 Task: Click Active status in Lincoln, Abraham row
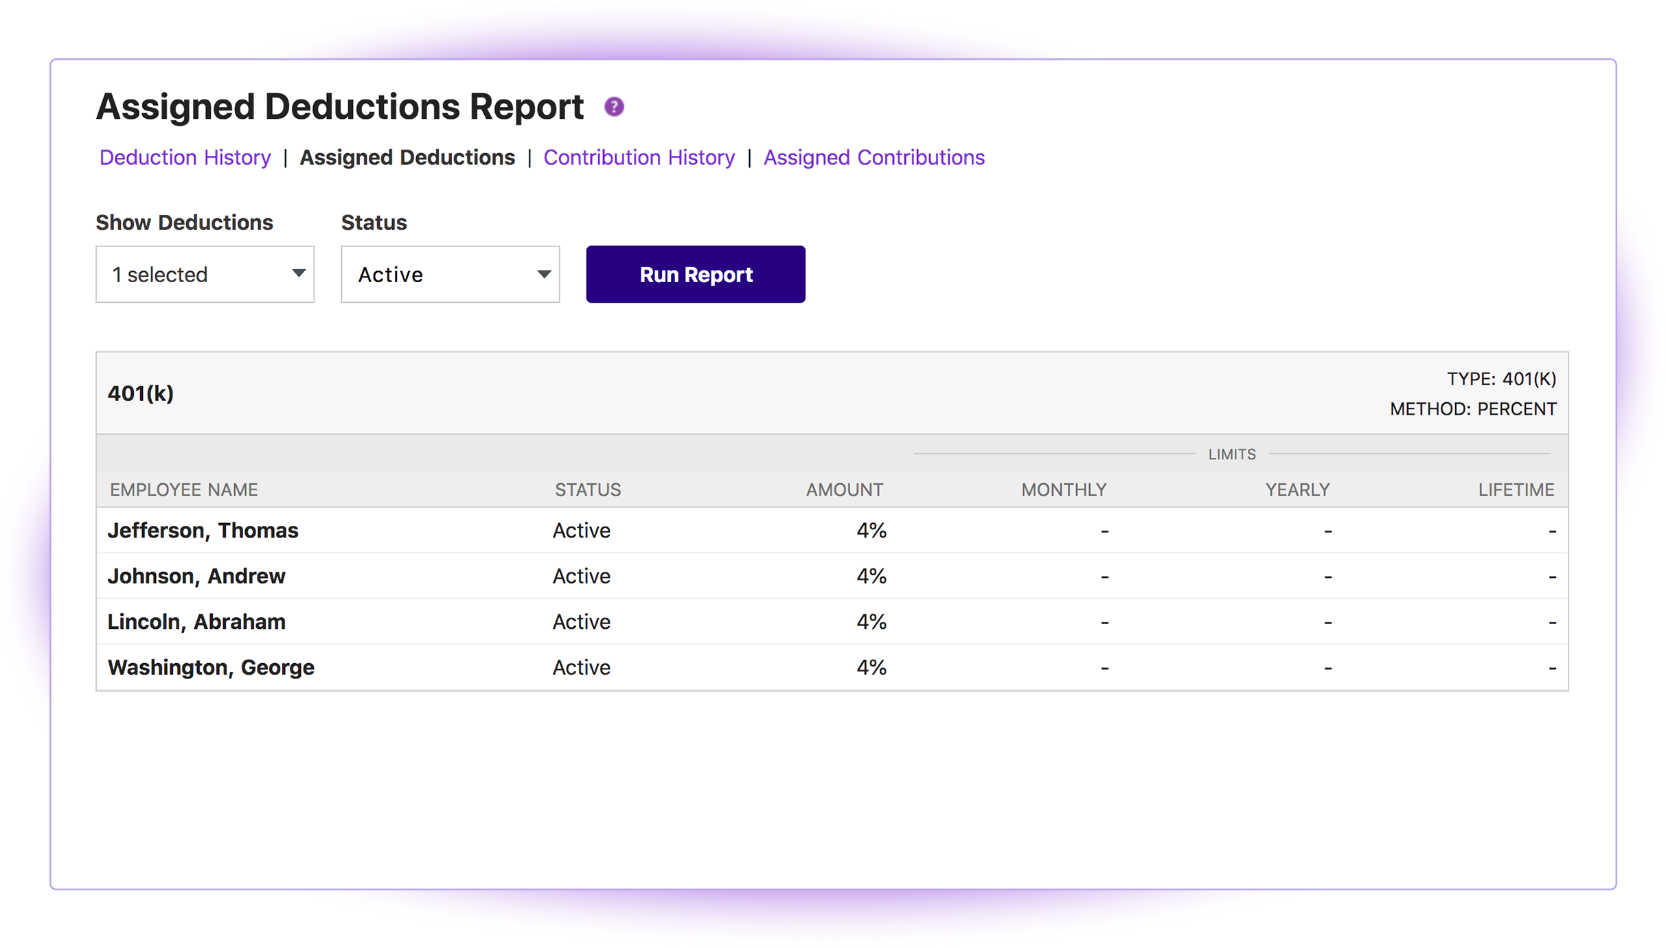tap(582, 622)
